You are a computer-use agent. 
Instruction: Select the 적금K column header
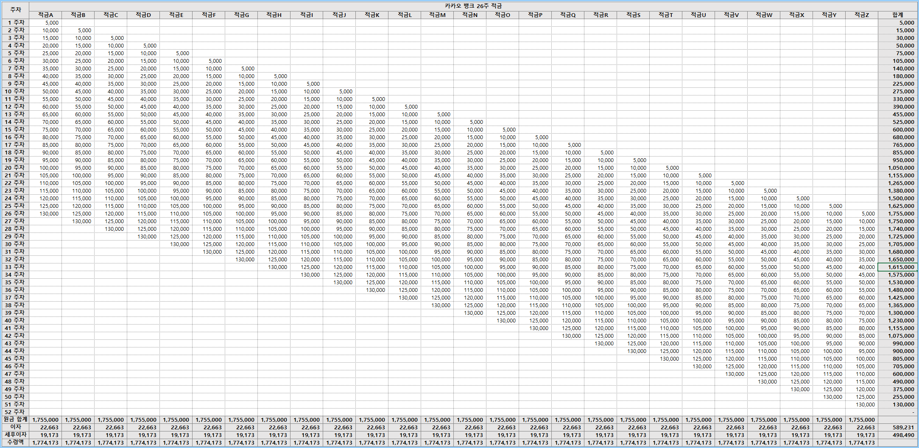372,15
